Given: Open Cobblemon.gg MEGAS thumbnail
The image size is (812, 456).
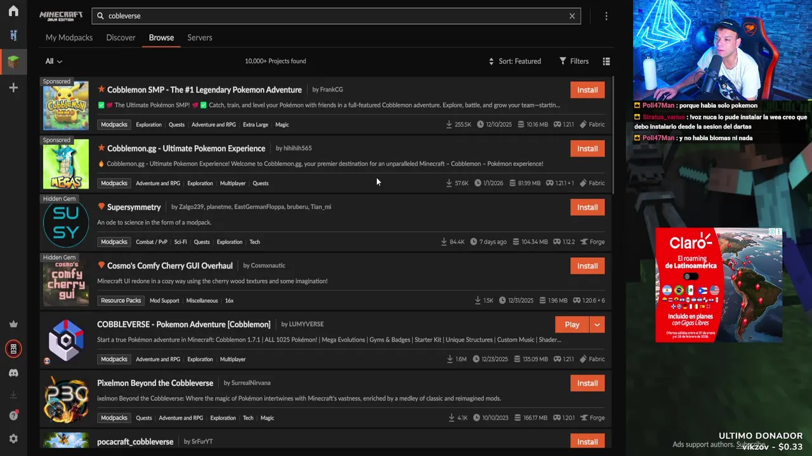Looking at the screenshot, I should [x=66, y=165].
